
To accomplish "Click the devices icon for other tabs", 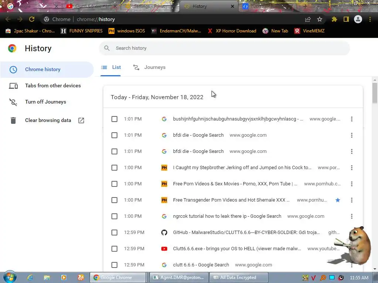I will tap(13, 85).
